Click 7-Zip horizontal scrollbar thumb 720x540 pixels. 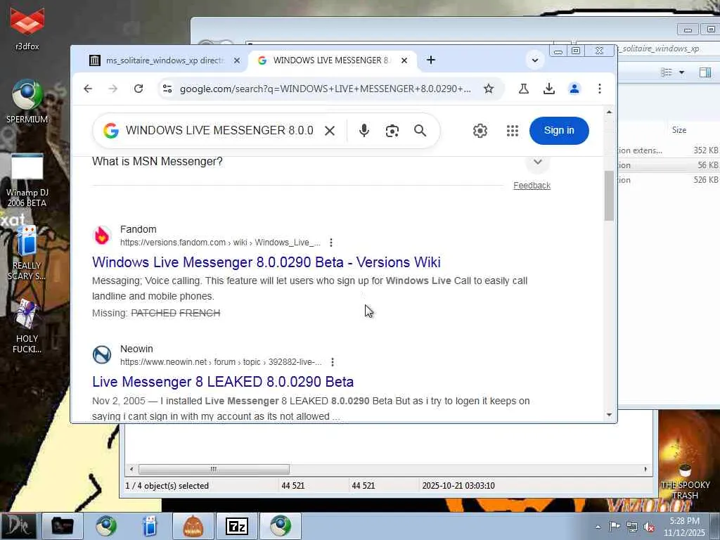point(214,469)
